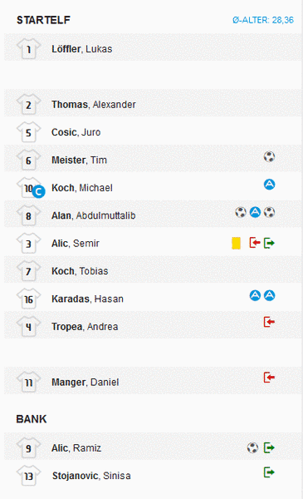Viewport: 303px width, 499px height.
Task: Open player Löffler, Lukas
Action: pyautogui.click(x=82, y=49)
